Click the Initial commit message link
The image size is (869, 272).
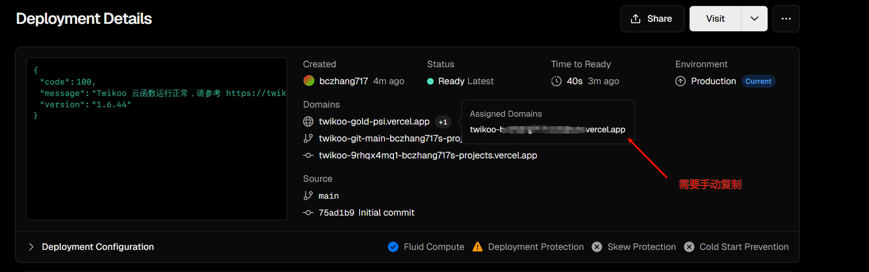[386, 213]
